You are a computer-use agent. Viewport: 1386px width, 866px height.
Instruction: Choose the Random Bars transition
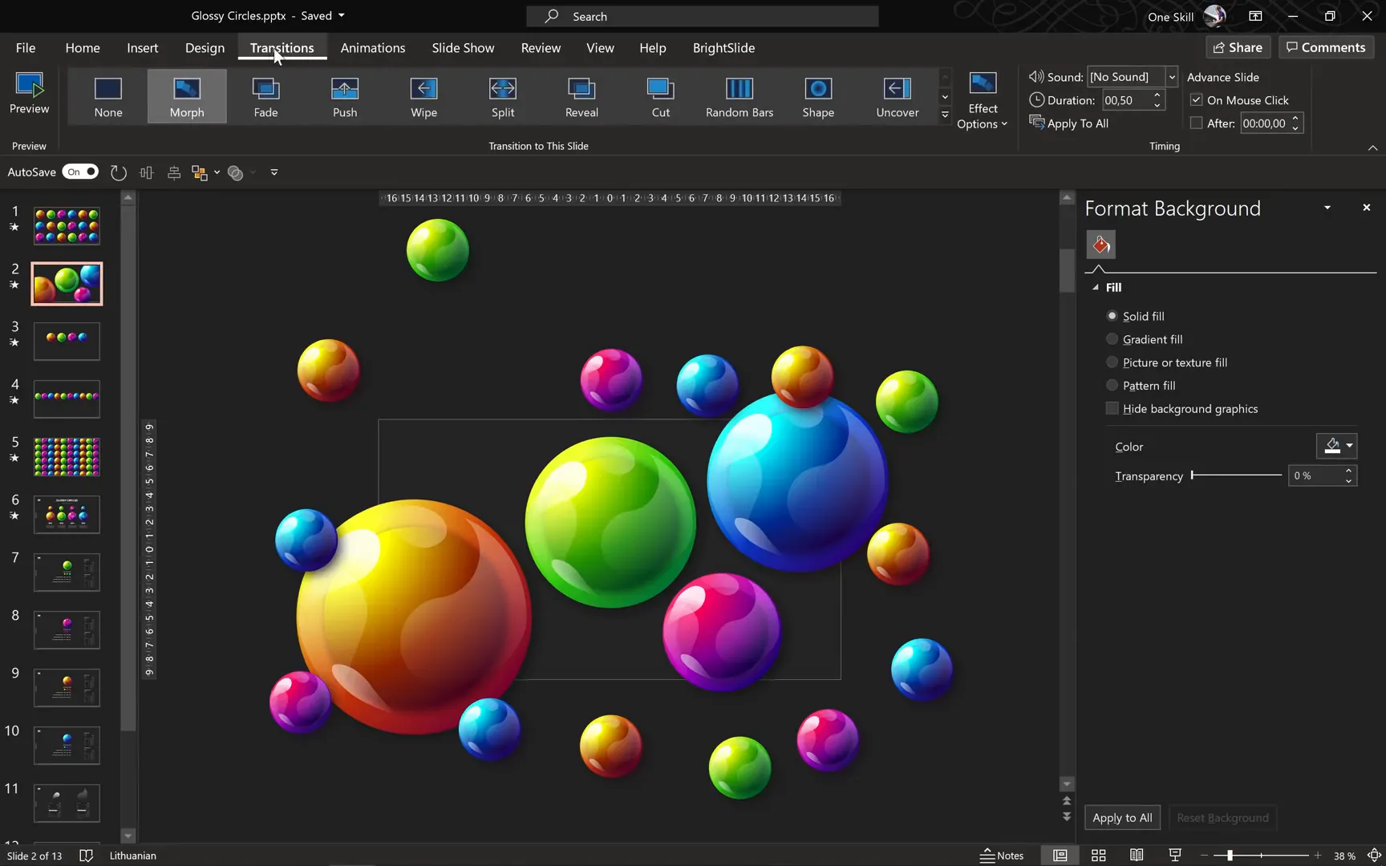738,96
